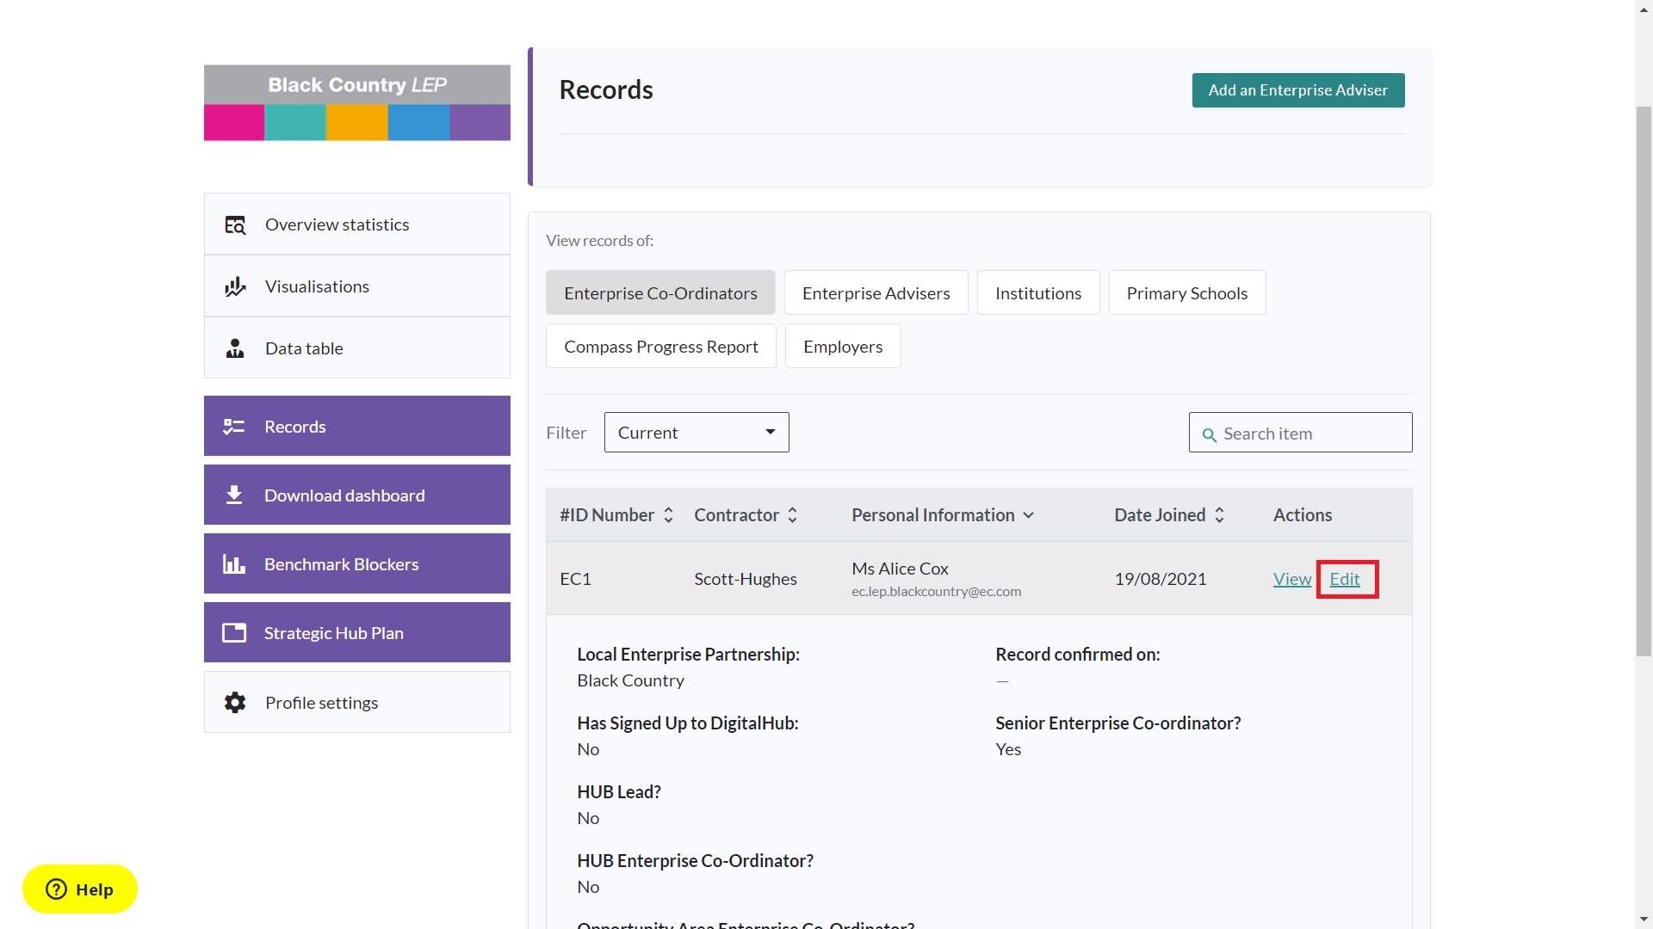Screen dimensions: 1653x929
Task: Click the Overview statistics icon
Action: [x=235, y=225]
